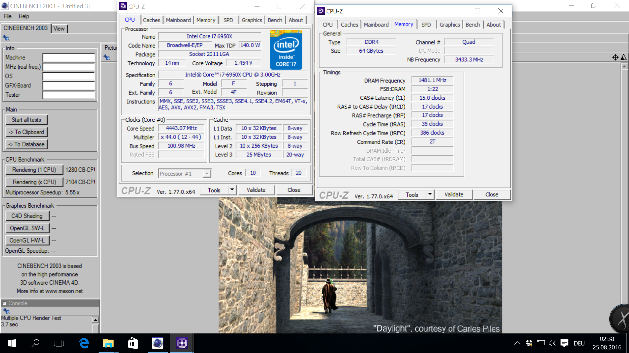
Task: Click the Dropbox tray icon
Action: pyautogui.click(x=529, y=343)
